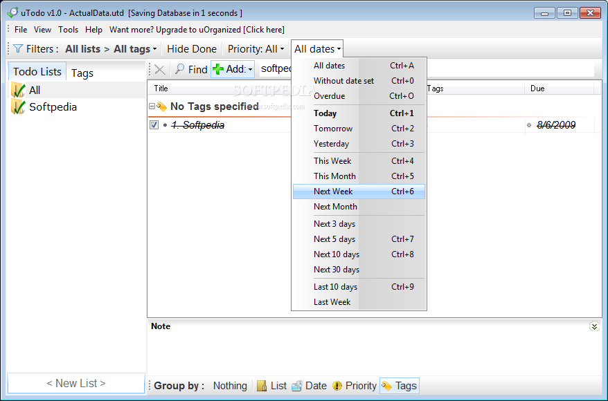Click the uTodo app icon in the title bar
The height and width of the screenshot is (401, 608).
coord(12,12)
